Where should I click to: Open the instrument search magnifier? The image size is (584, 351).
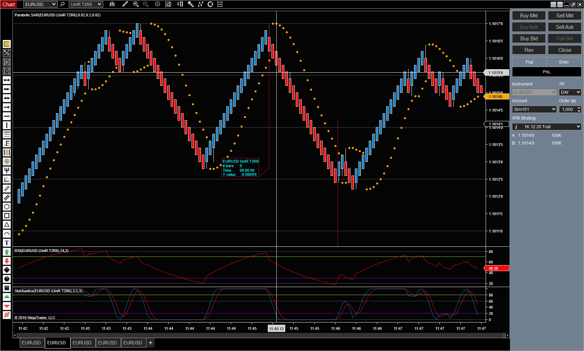[62, 4]
